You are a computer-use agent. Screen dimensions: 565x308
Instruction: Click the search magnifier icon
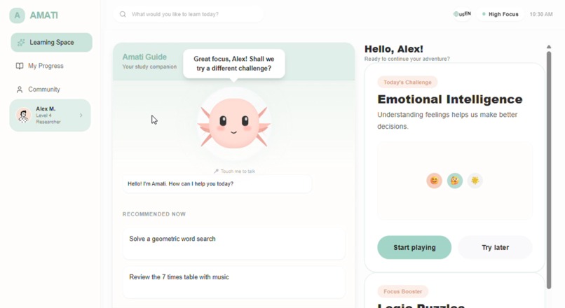(x=123, y=14)
